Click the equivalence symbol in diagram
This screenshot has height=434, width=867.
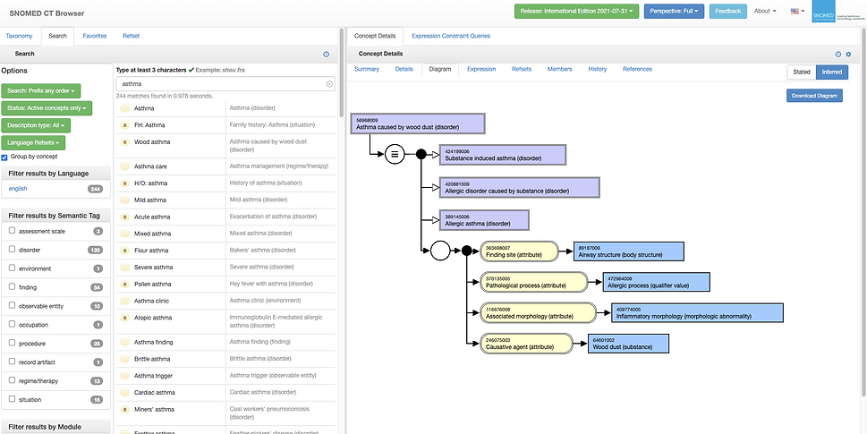tap(395, 154)
